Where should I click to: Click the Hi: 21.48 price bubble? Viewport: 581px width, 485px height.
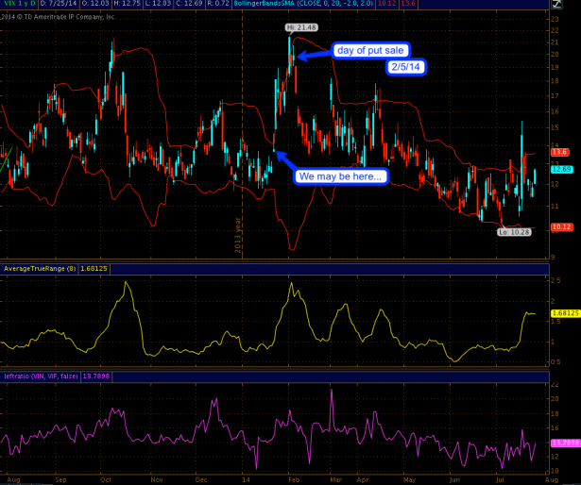pyautogui.click(x=300, y=28)
